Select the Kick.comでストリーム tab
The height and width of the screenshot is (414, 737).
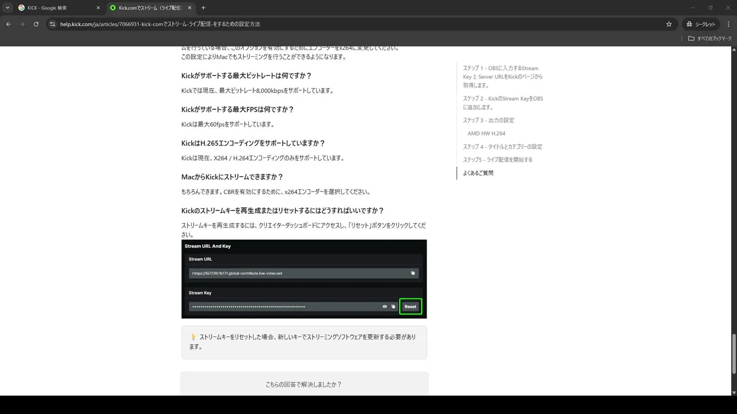[x=151, y=7]
